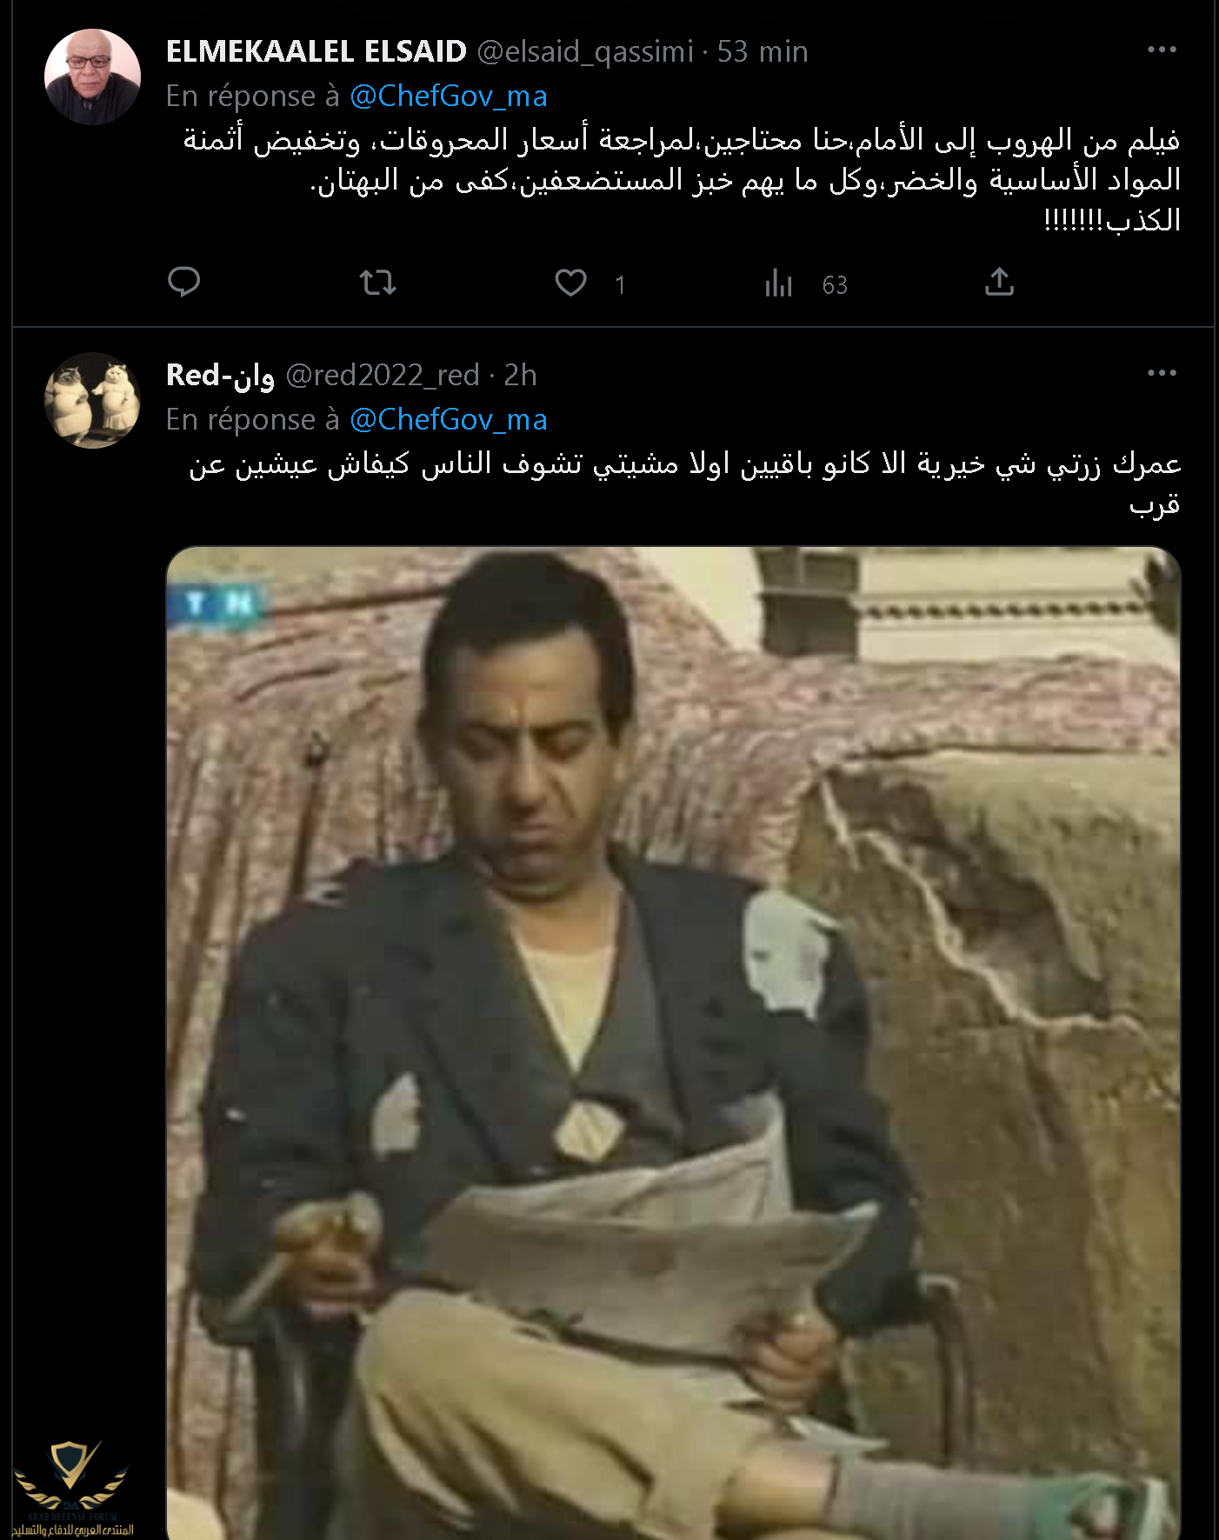1219x1540 pixels.
Task: Open the @red2022_red handle
Action: (x=383, y=375)
